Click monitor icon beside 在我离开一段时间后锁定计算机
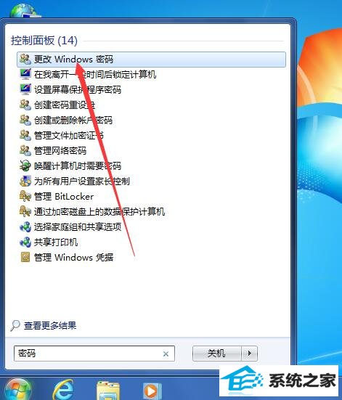The height and width of the screenshot is (400, 342). 25,74
